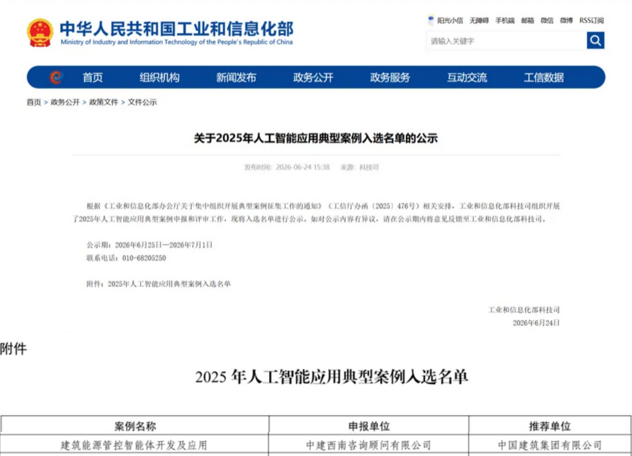Click the 案例名称 column header
Screen dimensions: 632x456
135,426
